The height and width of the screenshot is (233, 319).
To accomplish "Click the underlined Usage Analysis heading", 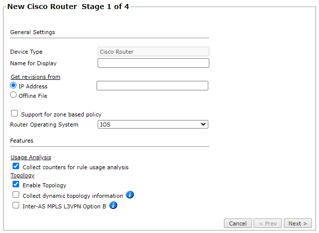I will (x=31, y=157).
